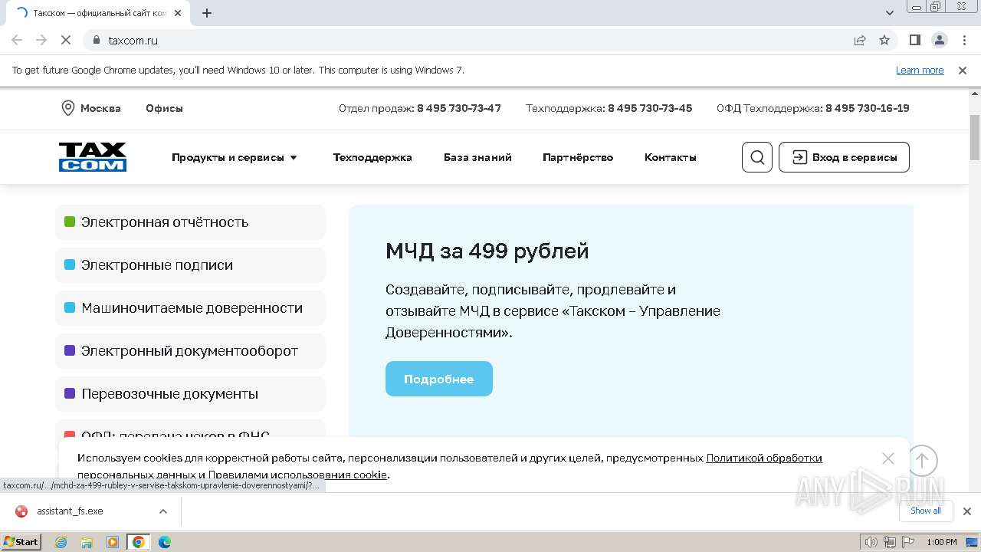The height and width of the screenshot is (552, 981).
Task: Click Вход в сервисы button
Action: [x=844, y=157]
